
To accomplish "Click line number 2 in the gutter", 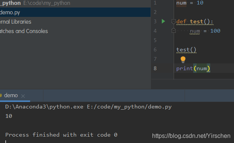I will click(x=155, y=12).
